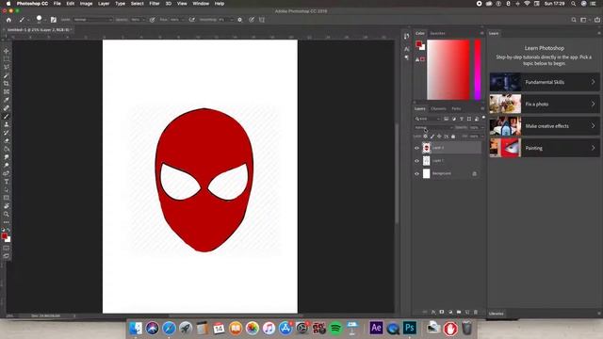Open the Window menu
603x339 pixels.
click(201, 4)
